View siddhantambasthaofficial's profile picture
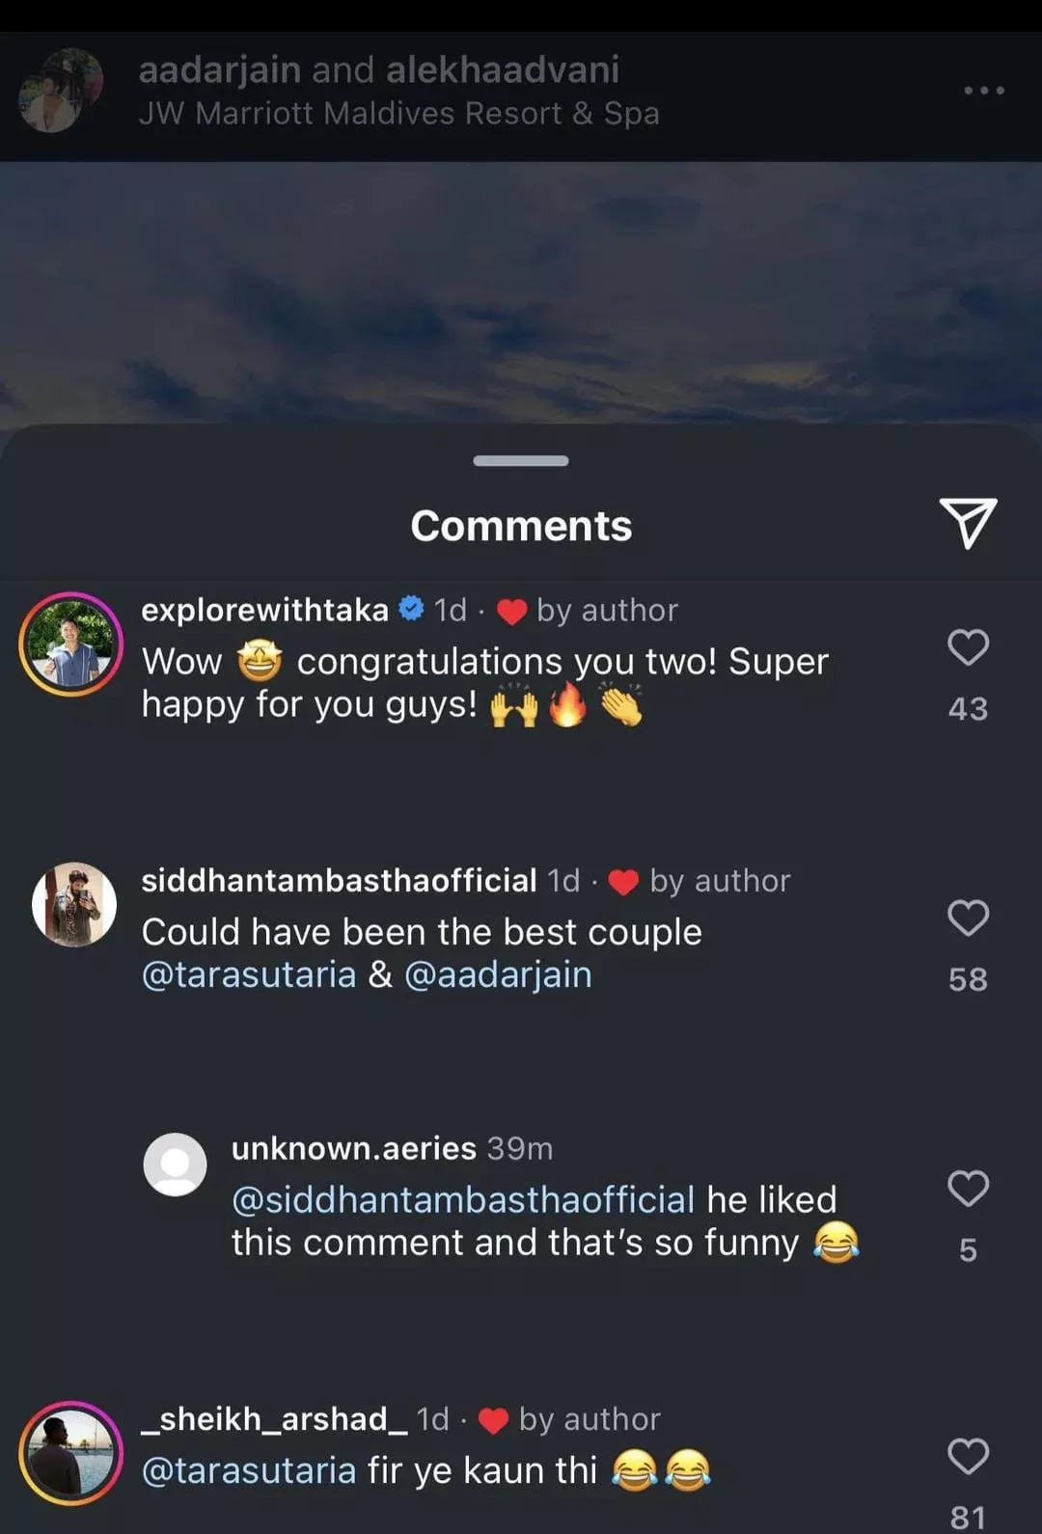 click(74, 905)
